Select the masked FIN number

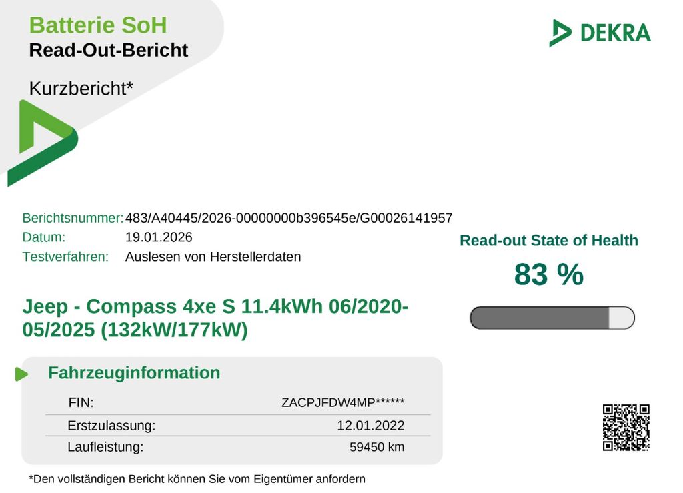tap(343, 403)
